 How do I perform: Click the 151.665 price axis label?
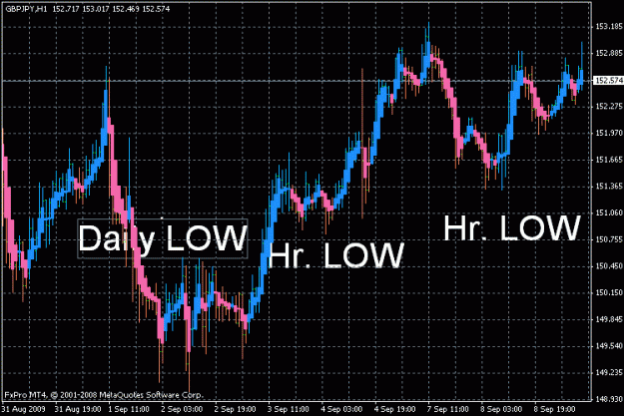pyautogui.click(x=609, y=160)
